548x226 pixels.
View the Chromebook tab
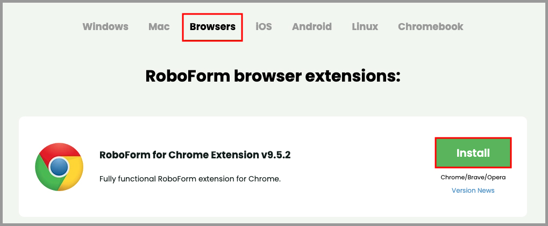coord(430,26)
